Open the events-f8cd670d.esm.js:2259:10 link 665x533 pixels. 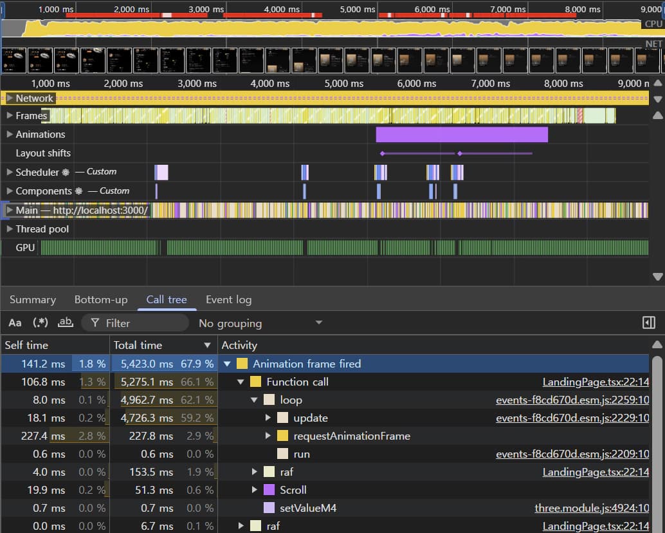coord(572,400)
